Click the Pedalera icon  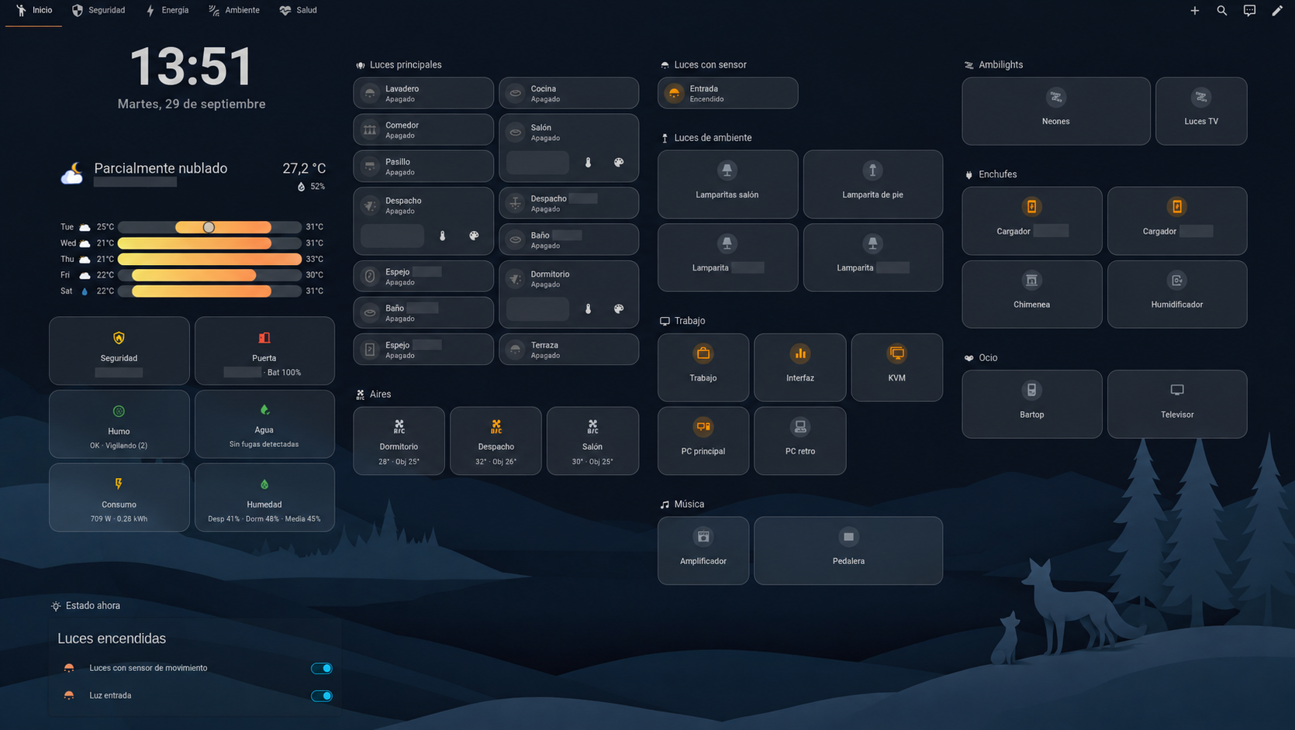pos(848,537)
